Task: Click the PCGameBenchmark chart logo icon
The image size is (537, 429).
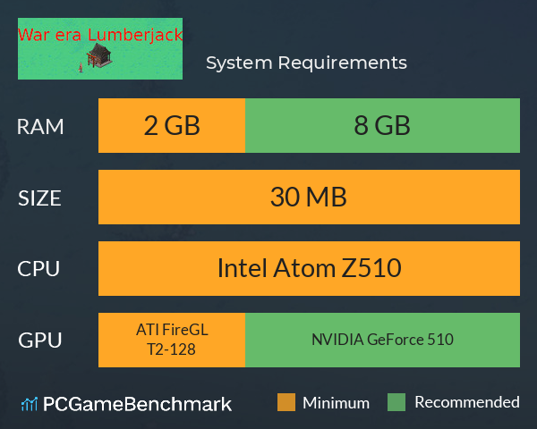Action: click(x=30, y=404)
